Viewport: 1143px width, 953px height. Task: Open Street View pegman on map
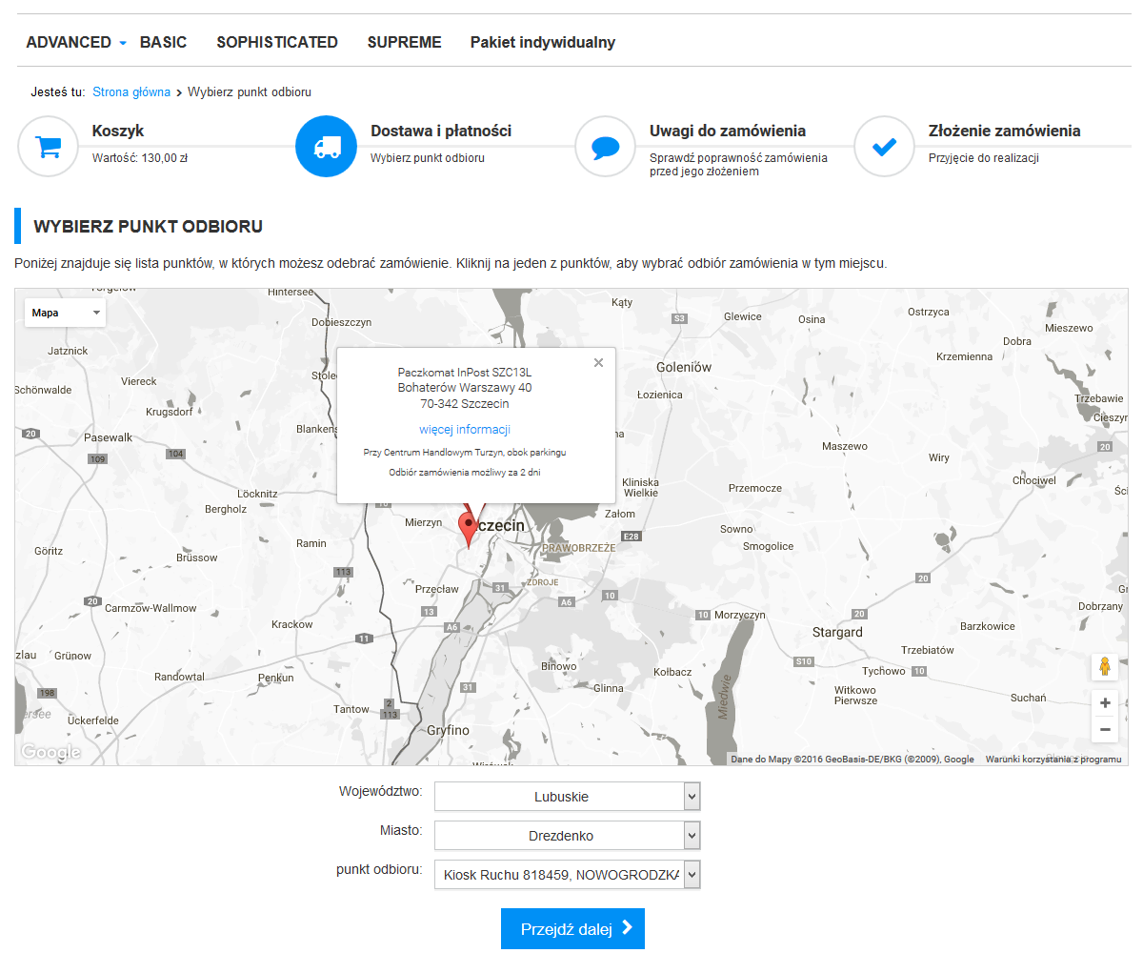point(1105,666)
